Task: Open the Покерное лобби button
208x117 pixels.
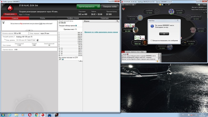Action: point(110,7)
